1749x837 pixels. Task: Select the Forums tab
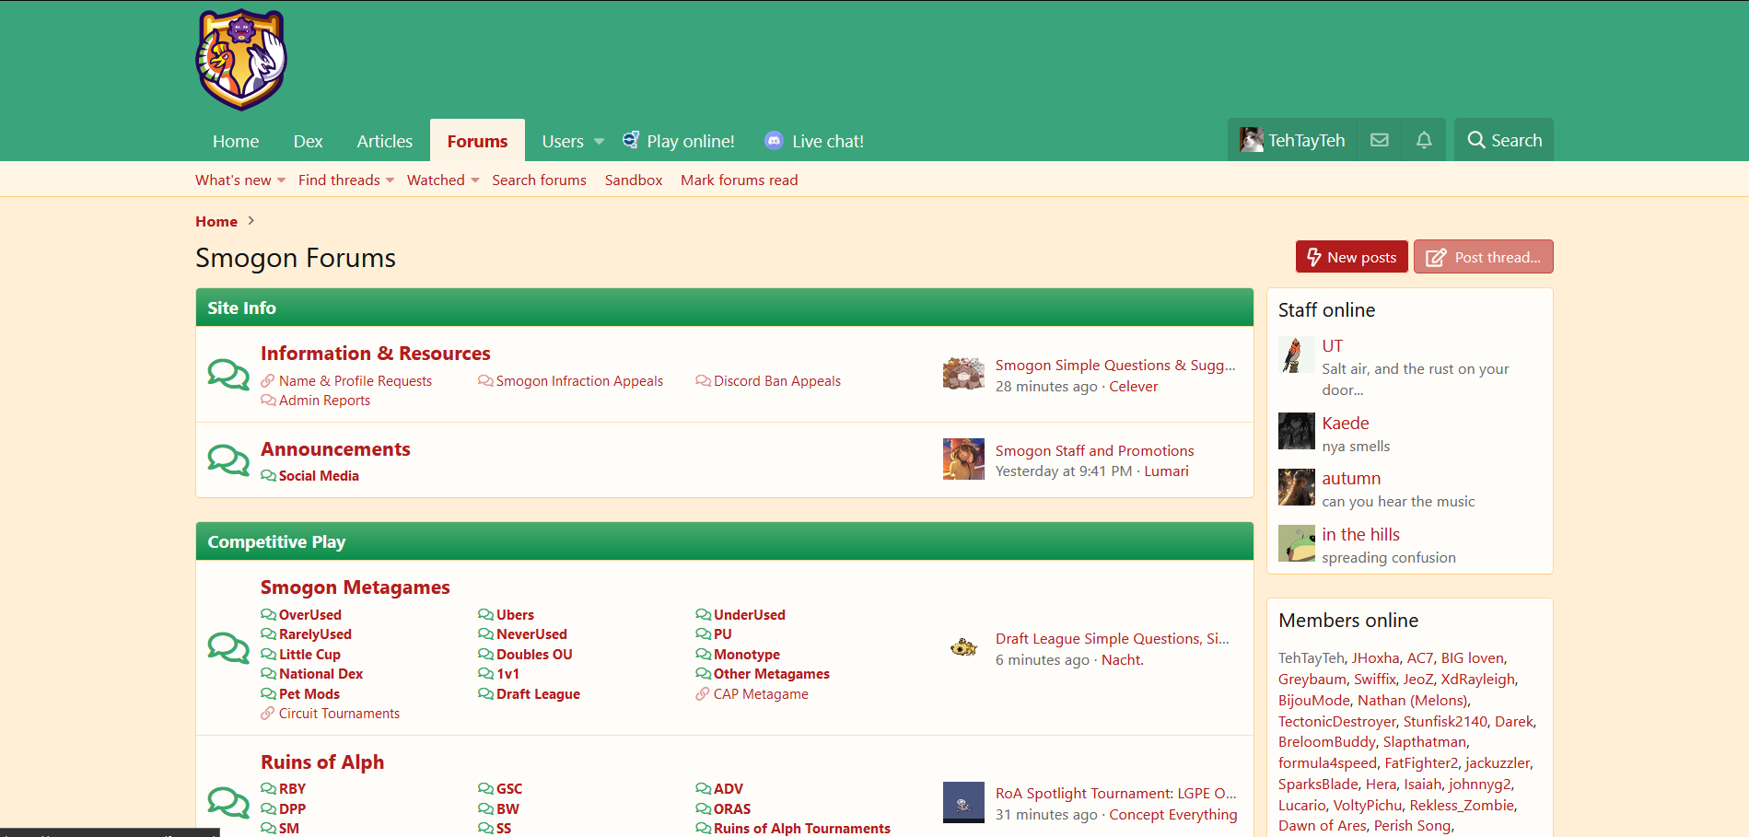coord(477,141)
